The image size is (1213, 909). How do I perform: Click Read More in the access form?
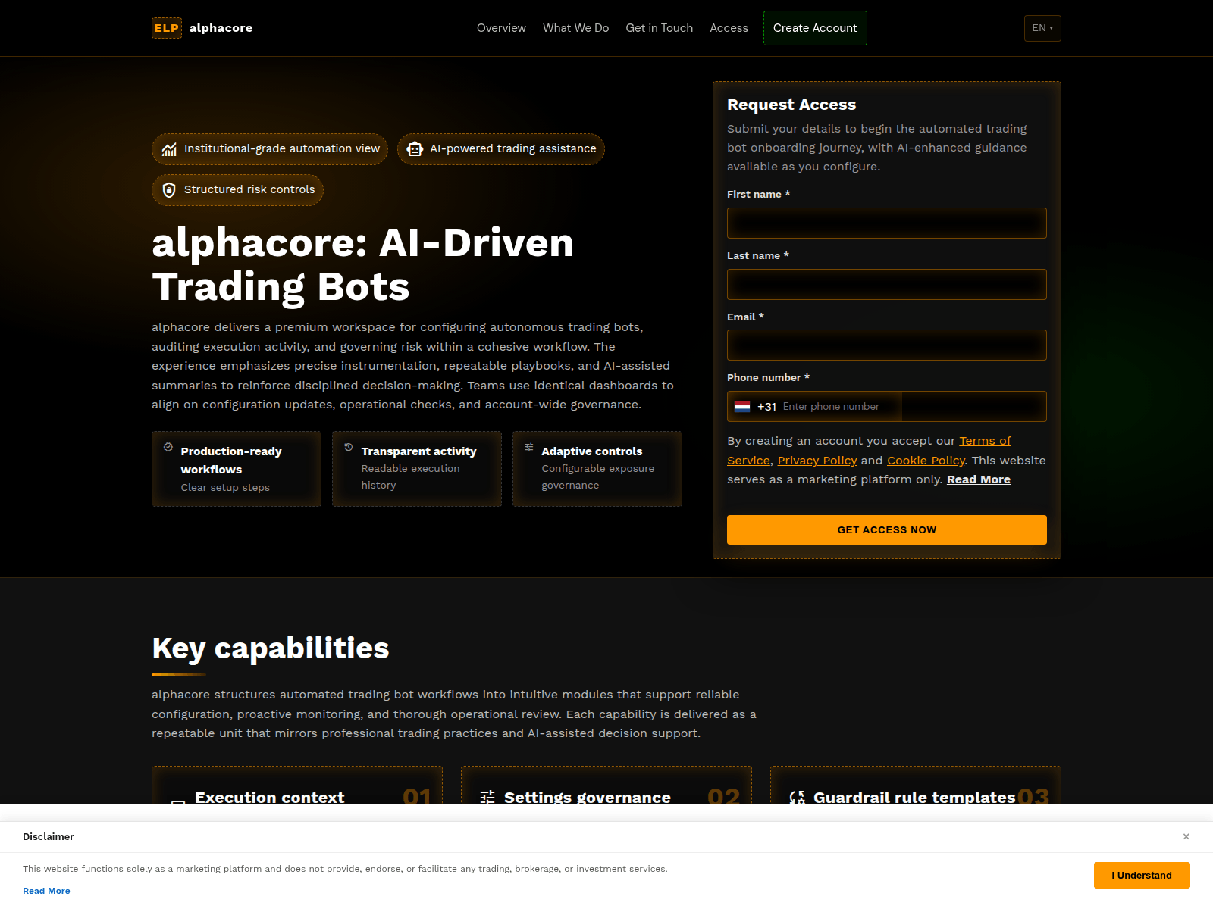click(x=979, y=479)
